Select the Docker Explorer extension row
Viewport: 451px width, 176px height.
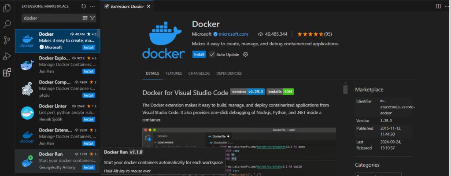[57, 65]
